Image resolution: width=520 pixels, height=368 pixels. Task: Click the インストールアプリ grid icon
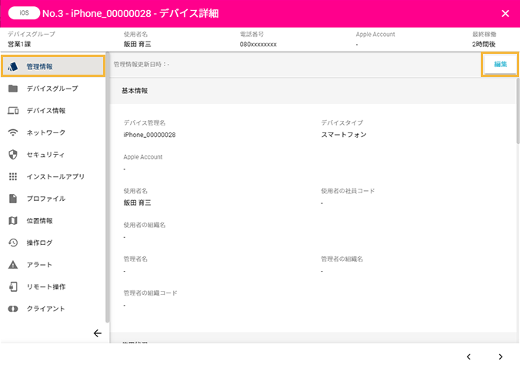coord(13,176)
